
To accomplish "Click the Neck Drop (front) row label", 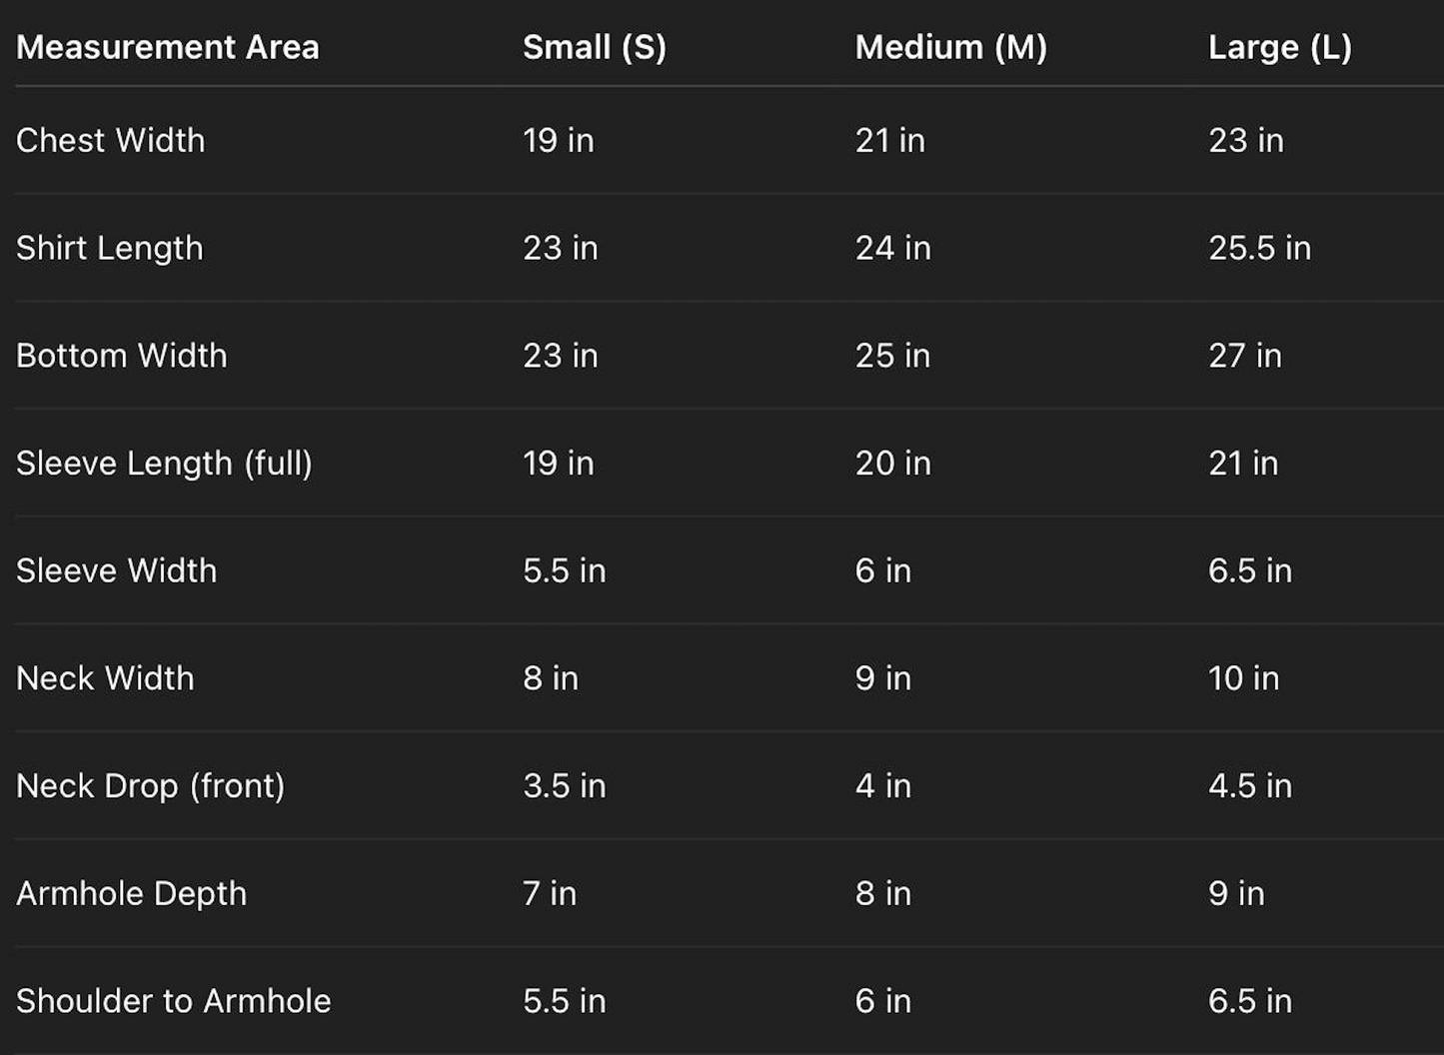I will tap(151, 786).
